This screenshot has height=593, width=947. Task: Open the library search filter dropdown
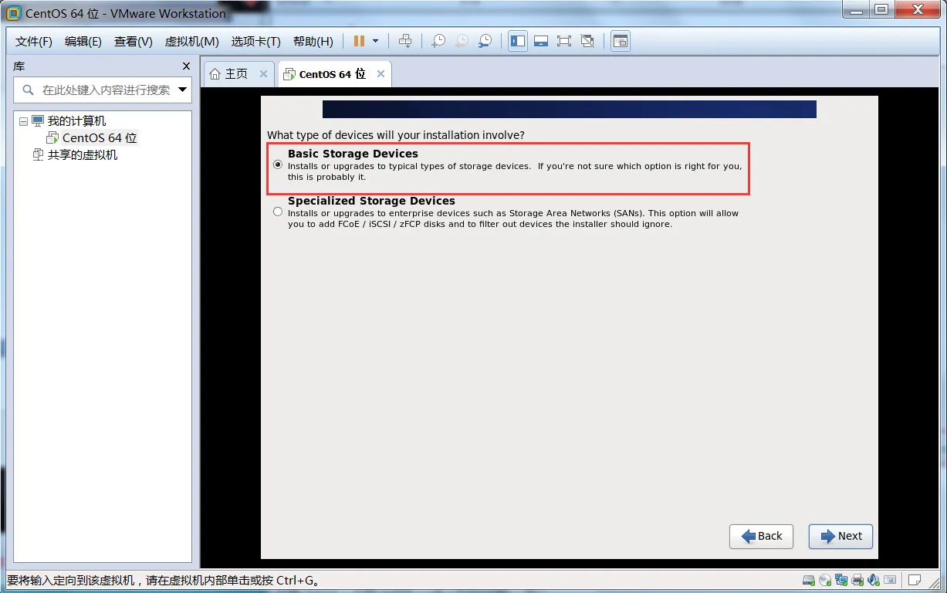[x=183, y=90]
